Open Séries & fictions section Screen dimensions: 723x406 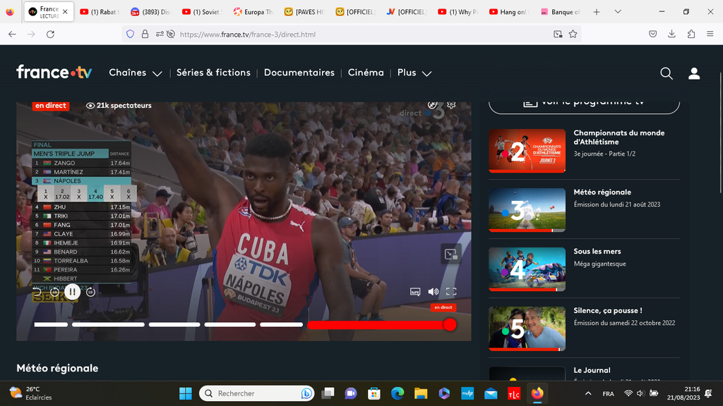pyautogui.click(x=213, y=73)
